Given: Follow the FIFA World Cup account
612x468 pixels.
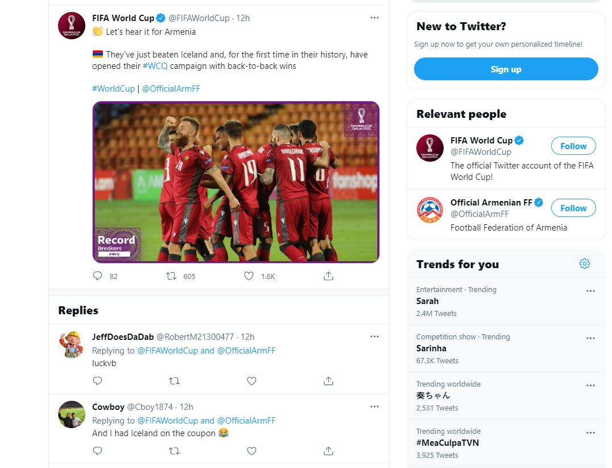Looking at the screenshot, I should 573,146.
